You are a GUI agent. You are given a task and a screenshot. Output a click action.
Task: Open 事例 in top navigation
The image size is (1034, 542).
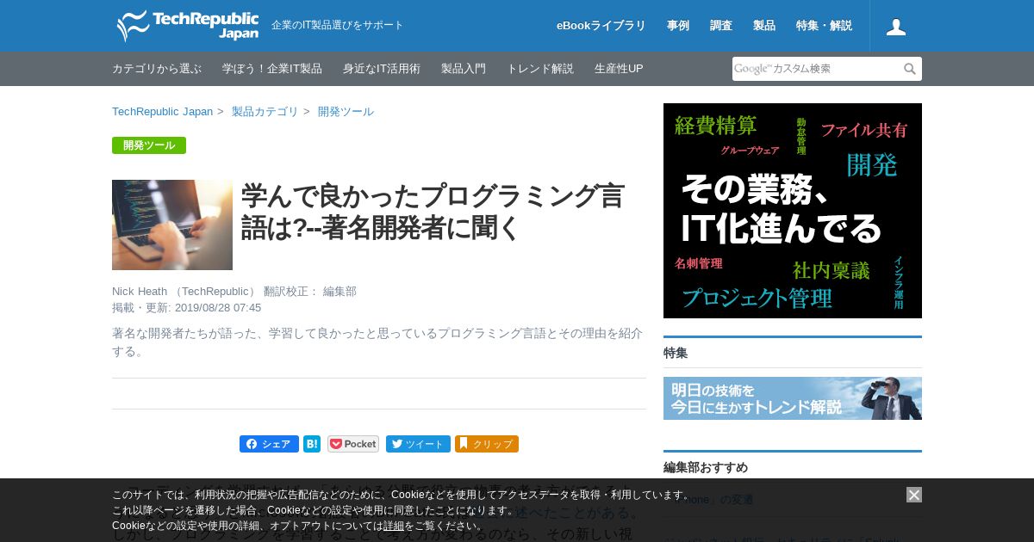[678, 26]
